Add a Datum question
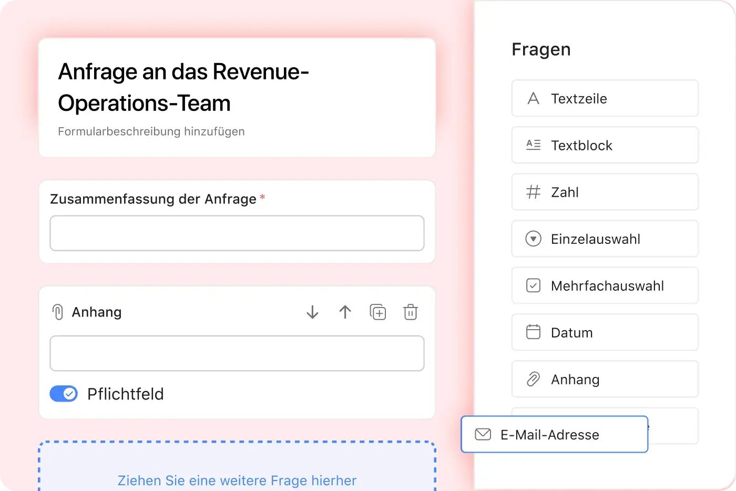736x491 pixels. coord(605,332)
